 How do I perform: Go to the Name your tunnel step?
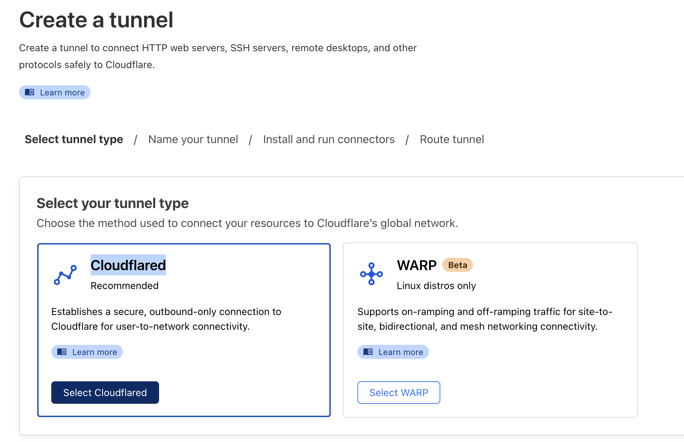[x=193, y=139]
